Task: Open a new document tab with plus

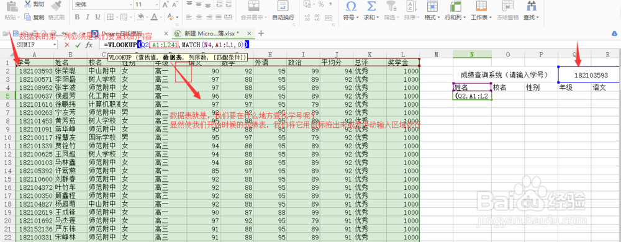Action: click(x=261, y=34)
